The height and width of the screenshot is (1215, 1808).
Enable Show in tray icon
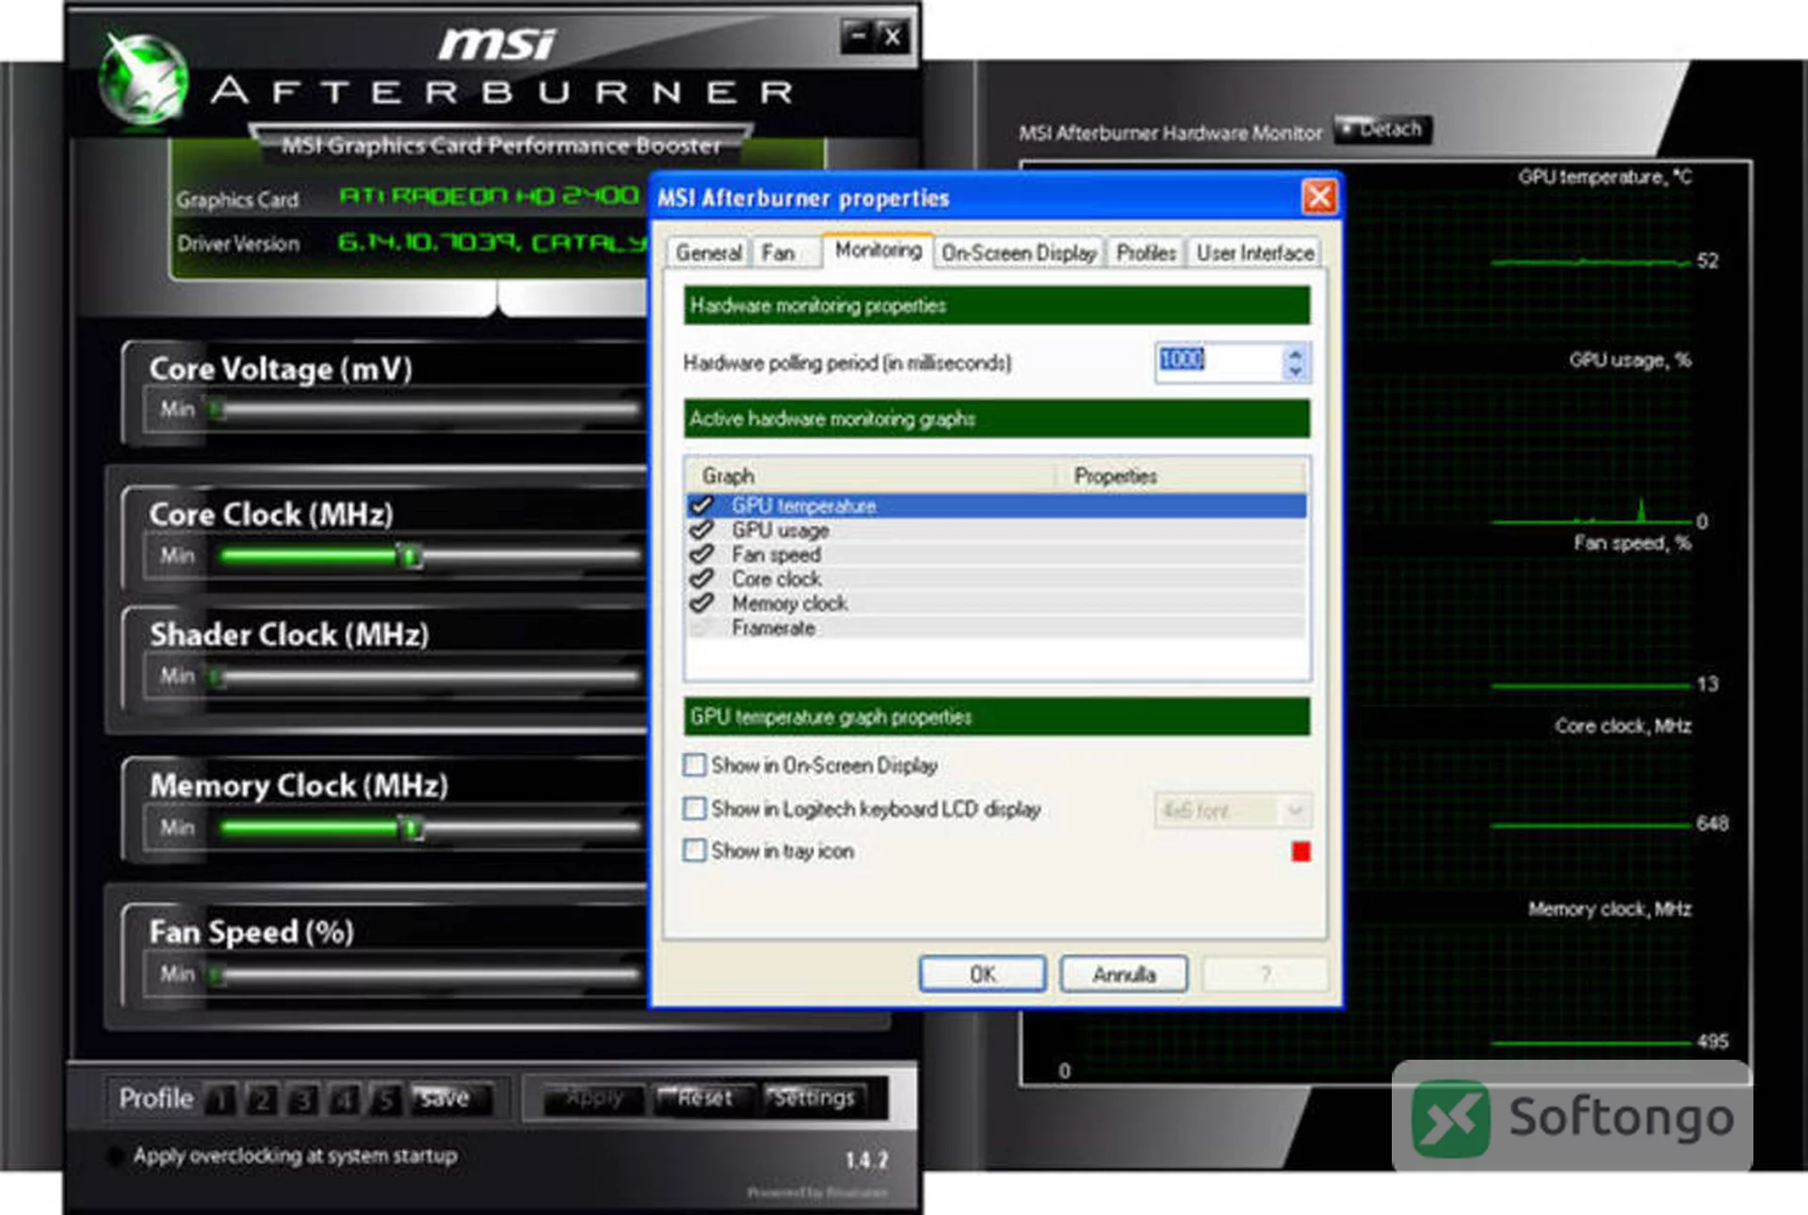click(x=694, y=851)
